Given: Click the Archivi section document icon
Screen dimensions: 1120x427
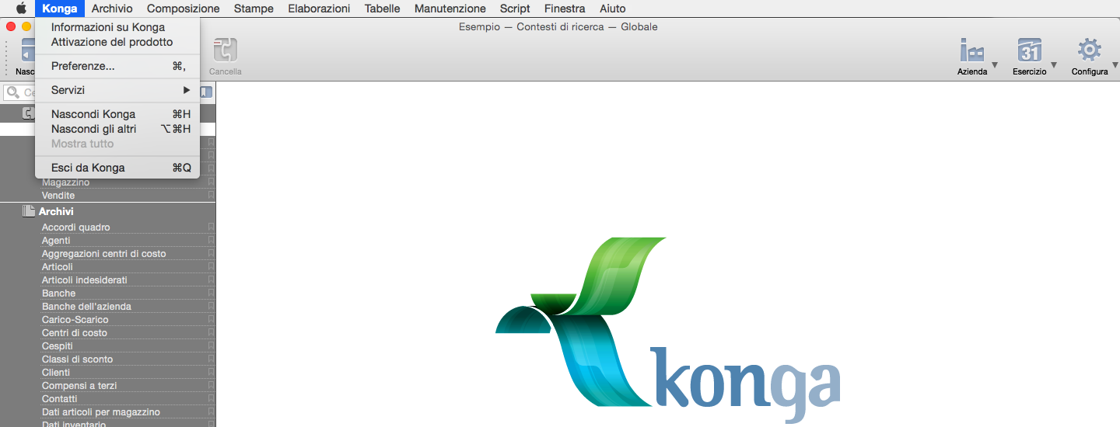Looking at the screenshot, I should point(29,211).
